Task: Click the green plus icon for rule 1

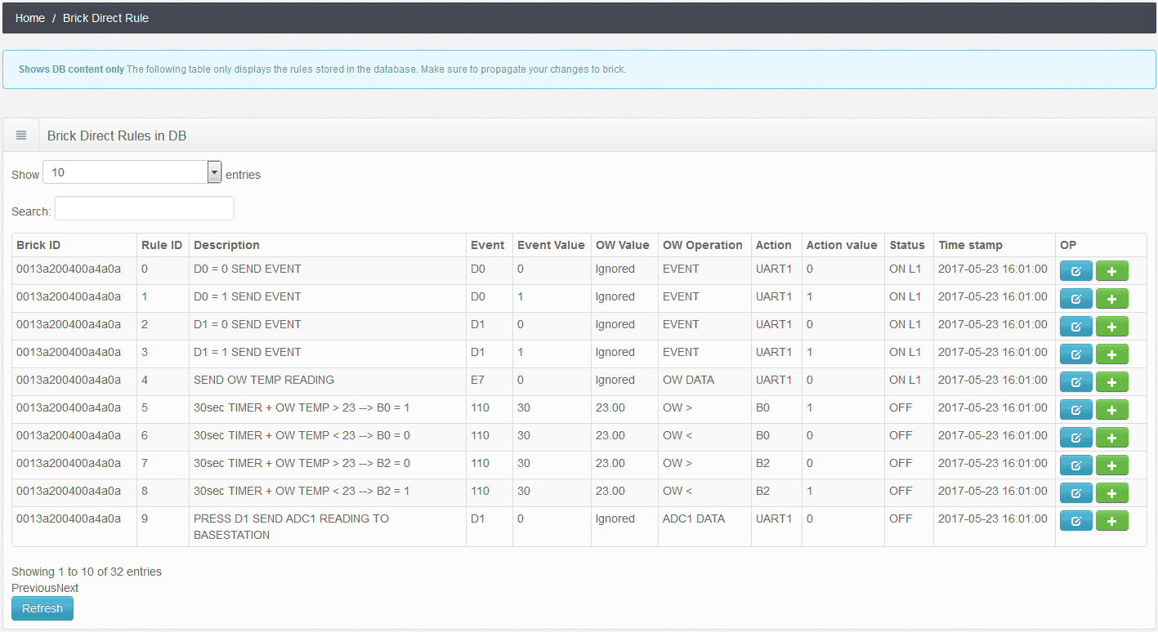Action: click(1111, 299)
